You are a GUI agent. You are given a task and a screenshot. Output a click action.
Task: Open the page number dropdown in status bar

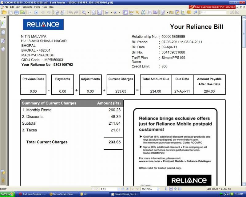[x=119, y=189]
